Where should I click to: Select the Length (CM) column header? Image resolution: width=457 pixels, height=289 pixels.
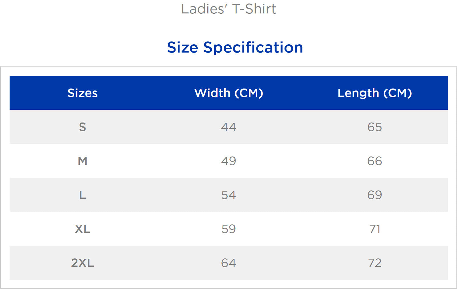click(x=375, y=93)
